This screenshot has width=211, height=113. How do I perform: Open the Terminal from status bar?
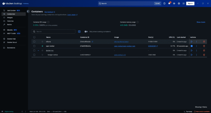(188, 111)
